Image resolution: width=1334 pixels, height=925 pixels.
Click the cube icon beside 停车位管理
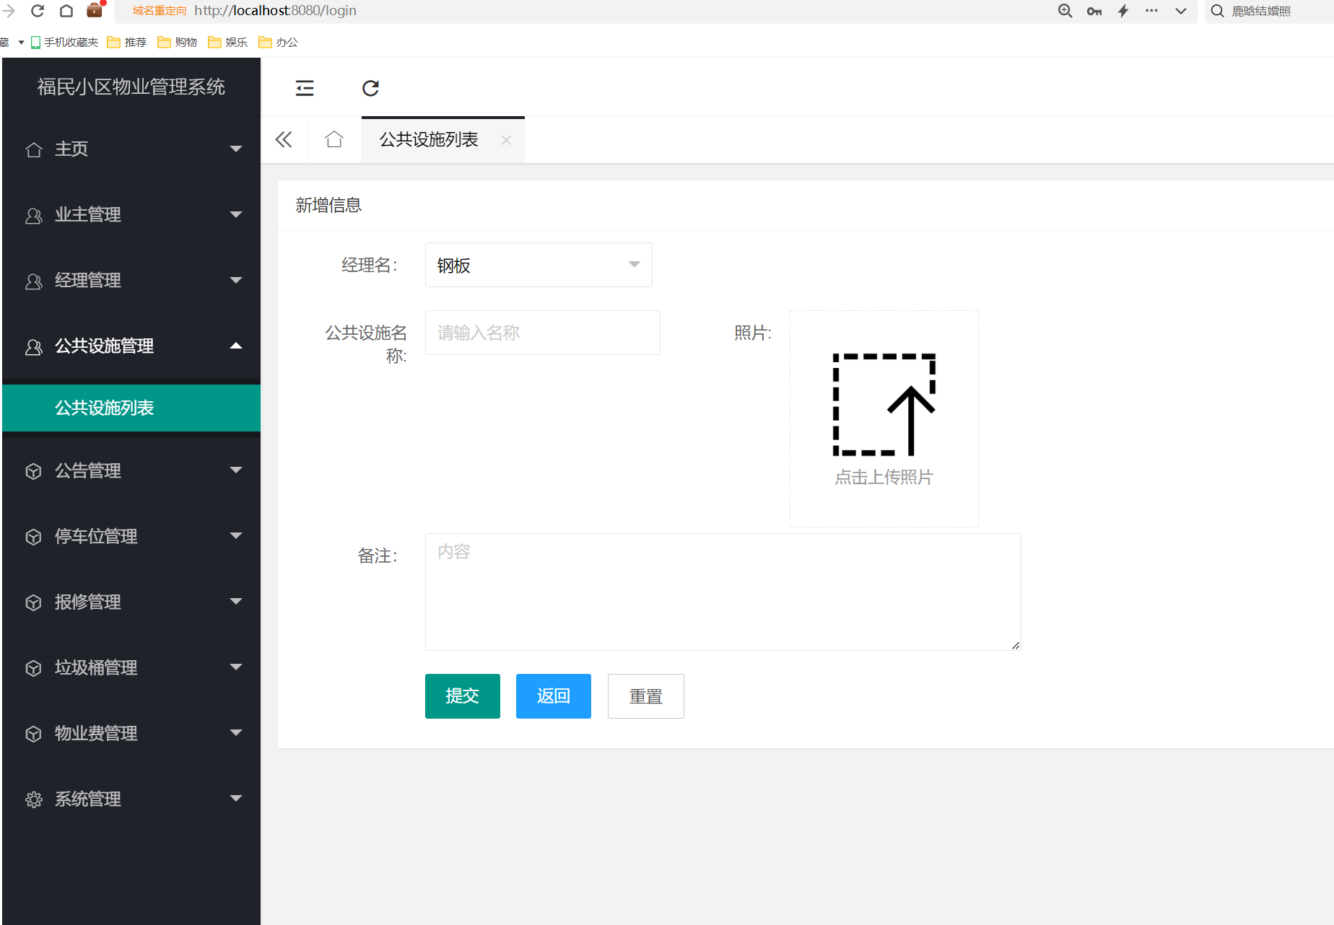tap(34, 537)
